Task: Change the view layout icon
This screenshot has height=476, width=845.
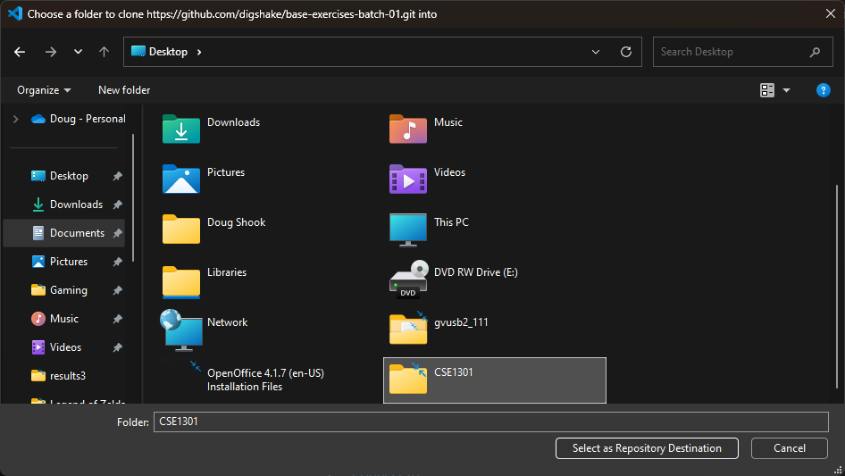Action: (767, 90)
